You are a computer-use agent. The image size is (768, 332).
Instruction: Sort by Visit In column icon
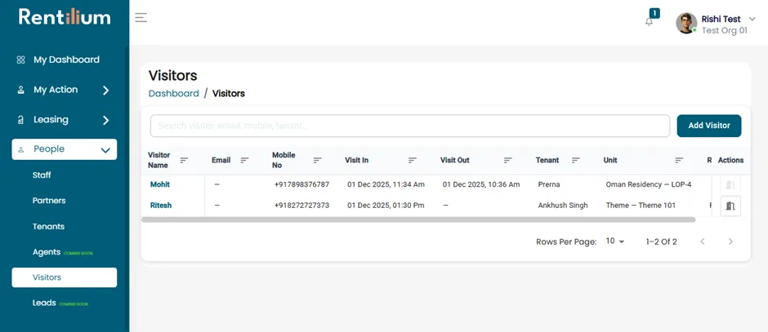click(413, 160)
